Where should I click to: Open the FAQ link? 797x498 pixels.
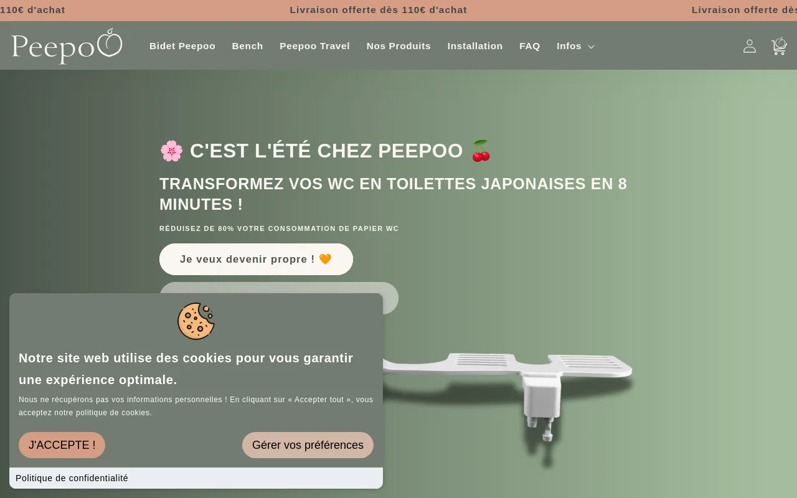[x=530, y=46]
